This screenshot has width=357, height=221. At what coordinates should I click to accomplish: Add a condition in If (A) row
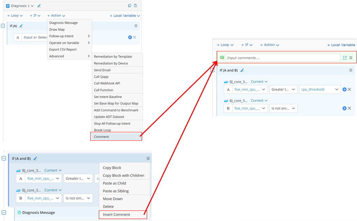click(x=130, y=37)
